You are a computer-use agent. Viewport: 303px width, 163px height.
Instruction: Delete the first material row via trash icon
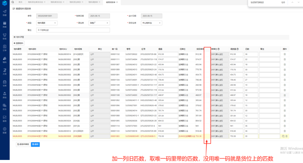tap(285, 54)
